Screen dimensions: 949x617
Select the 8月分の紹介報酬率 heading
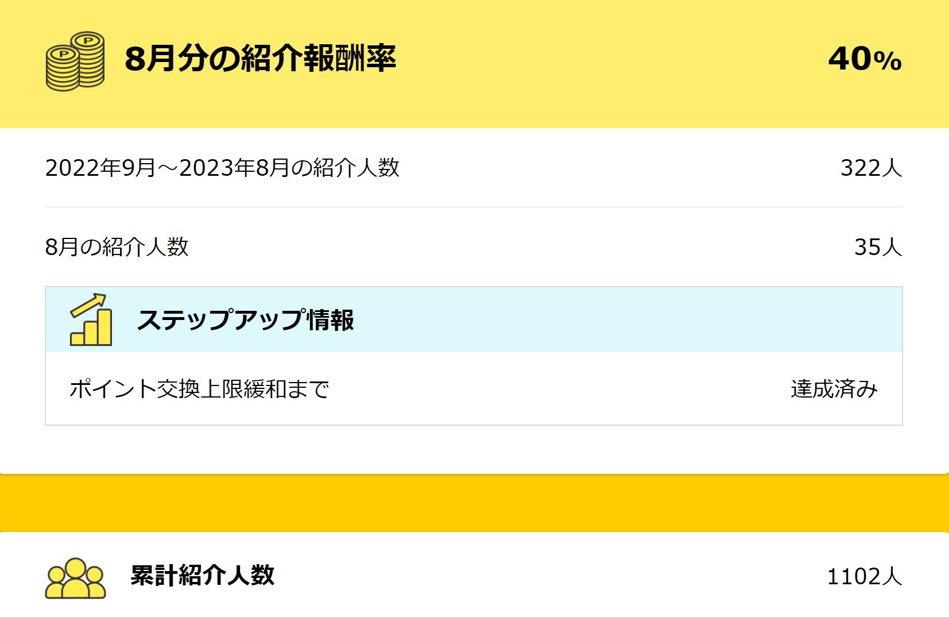click(260, 59)
